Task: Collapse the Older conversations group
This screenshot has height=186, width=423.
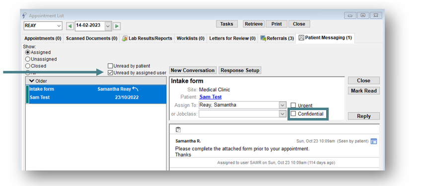Action: [31, 81]
